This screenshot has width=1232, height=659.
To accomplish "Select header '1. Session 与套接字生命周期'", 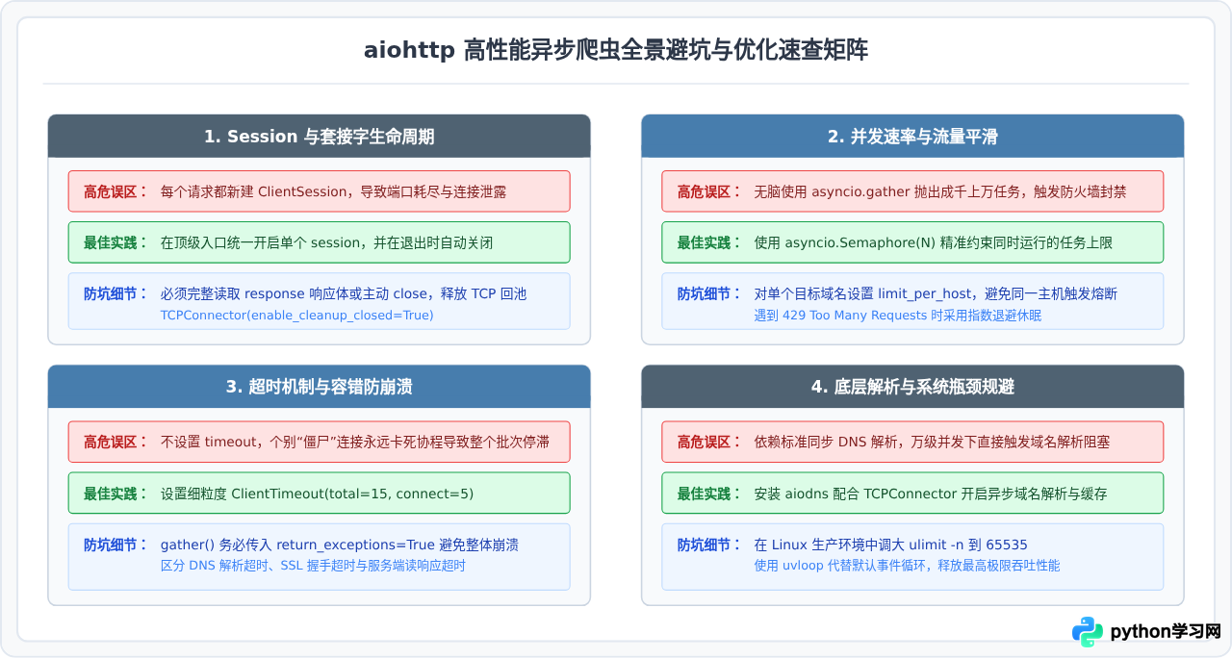I will tap(319, 137).
